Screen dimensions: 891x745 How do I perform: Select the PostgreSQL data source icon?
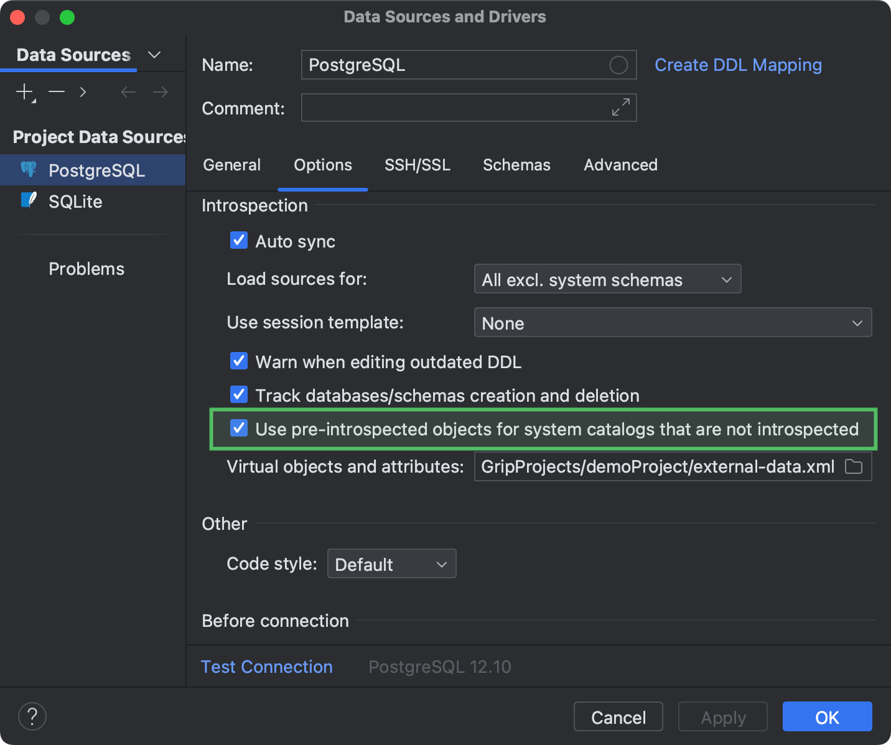coord(29,169)
